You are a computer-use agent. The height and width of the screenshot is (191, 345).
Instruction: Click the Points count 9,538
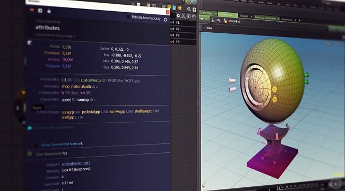(x=66, y=47)
